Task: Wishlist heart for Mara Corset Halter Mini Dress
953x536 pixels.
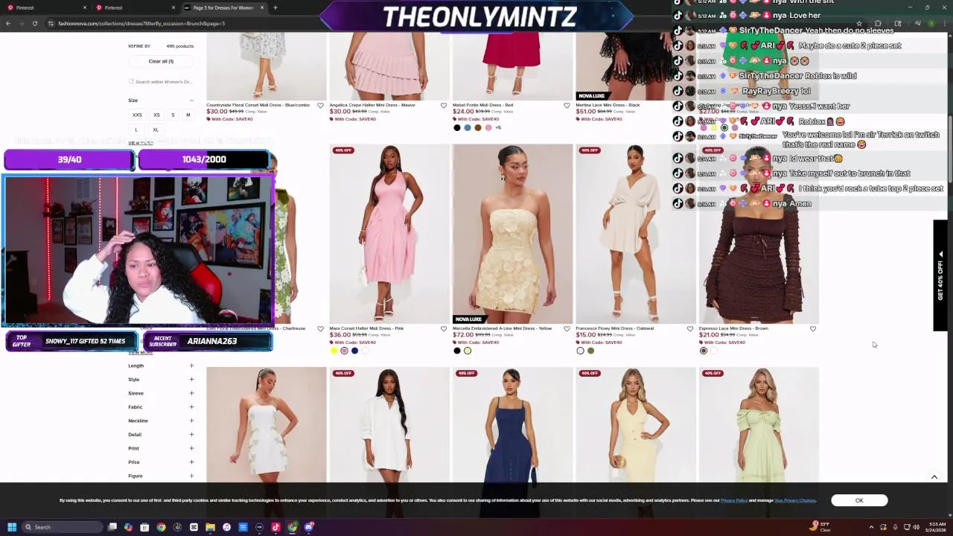Action: pos(444,329)
